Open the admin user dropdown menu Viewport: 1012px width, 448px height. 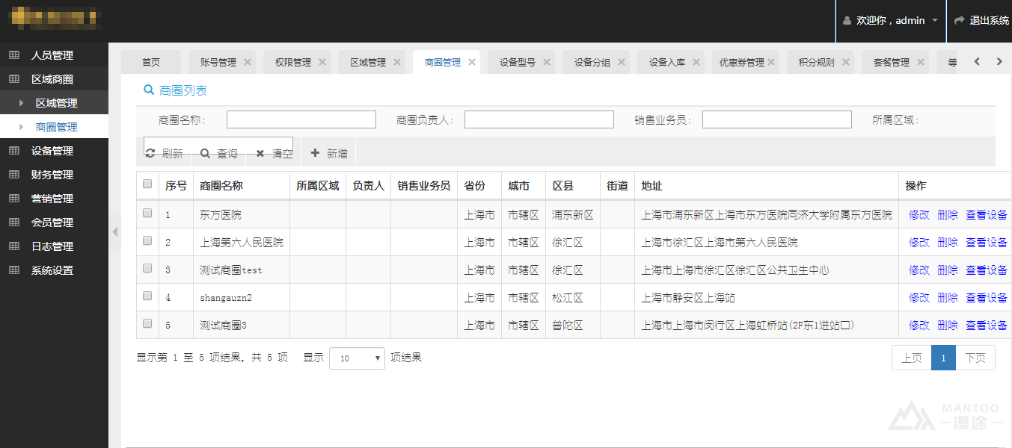coord(891,21)
